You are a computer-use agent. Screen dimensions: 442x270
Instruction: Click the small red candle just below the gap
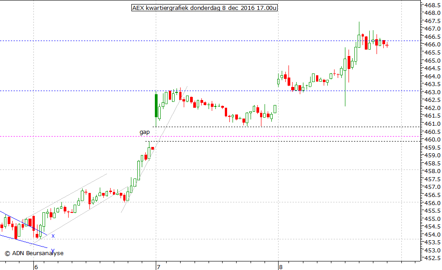pyautogui.click(x=153, y=148)
